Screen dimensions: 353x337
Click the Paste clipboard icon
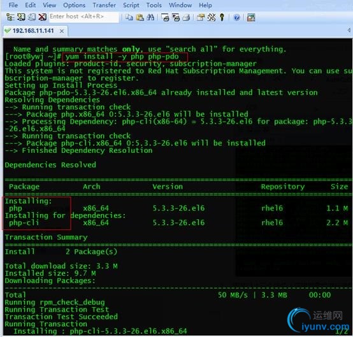(140, 17)
